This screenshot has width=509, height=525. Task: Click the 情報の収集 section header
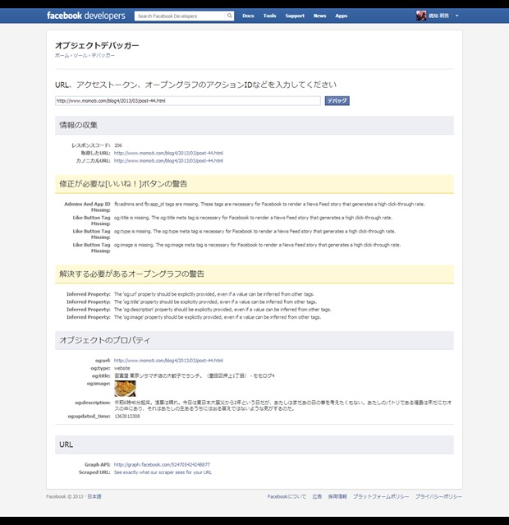coord(254,126)
